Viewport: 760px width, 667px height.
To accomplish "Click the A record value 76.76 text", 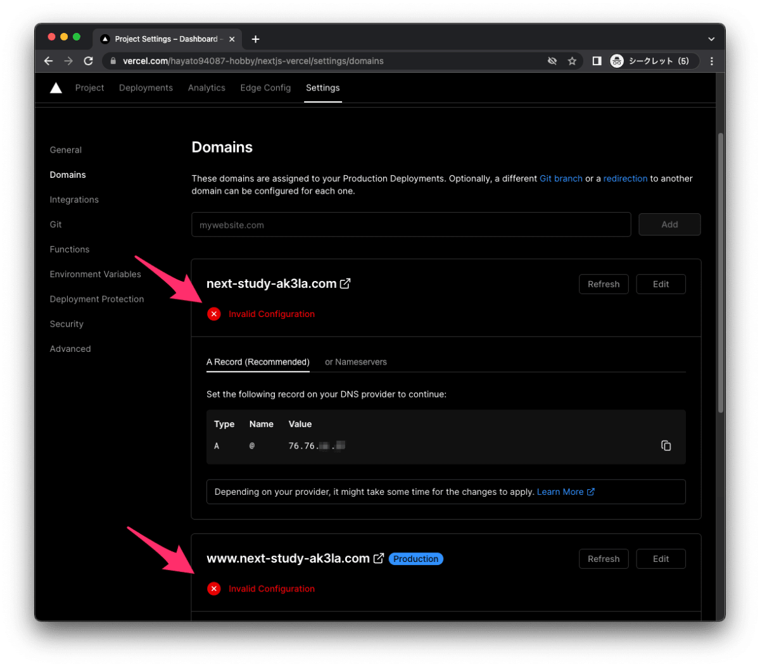I will click(x=317, y=446).
